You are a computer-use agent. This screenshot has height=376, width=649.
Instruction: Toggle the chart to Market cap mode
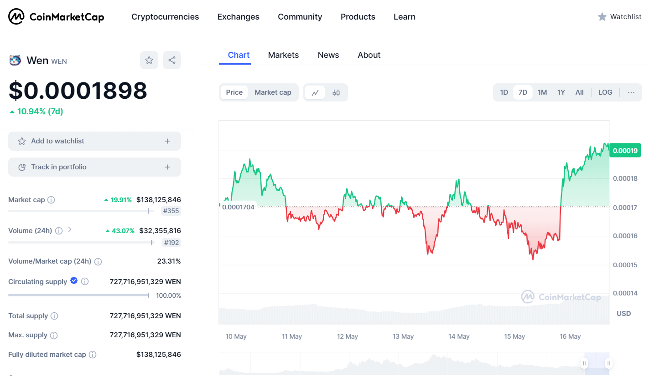(273, 92)
